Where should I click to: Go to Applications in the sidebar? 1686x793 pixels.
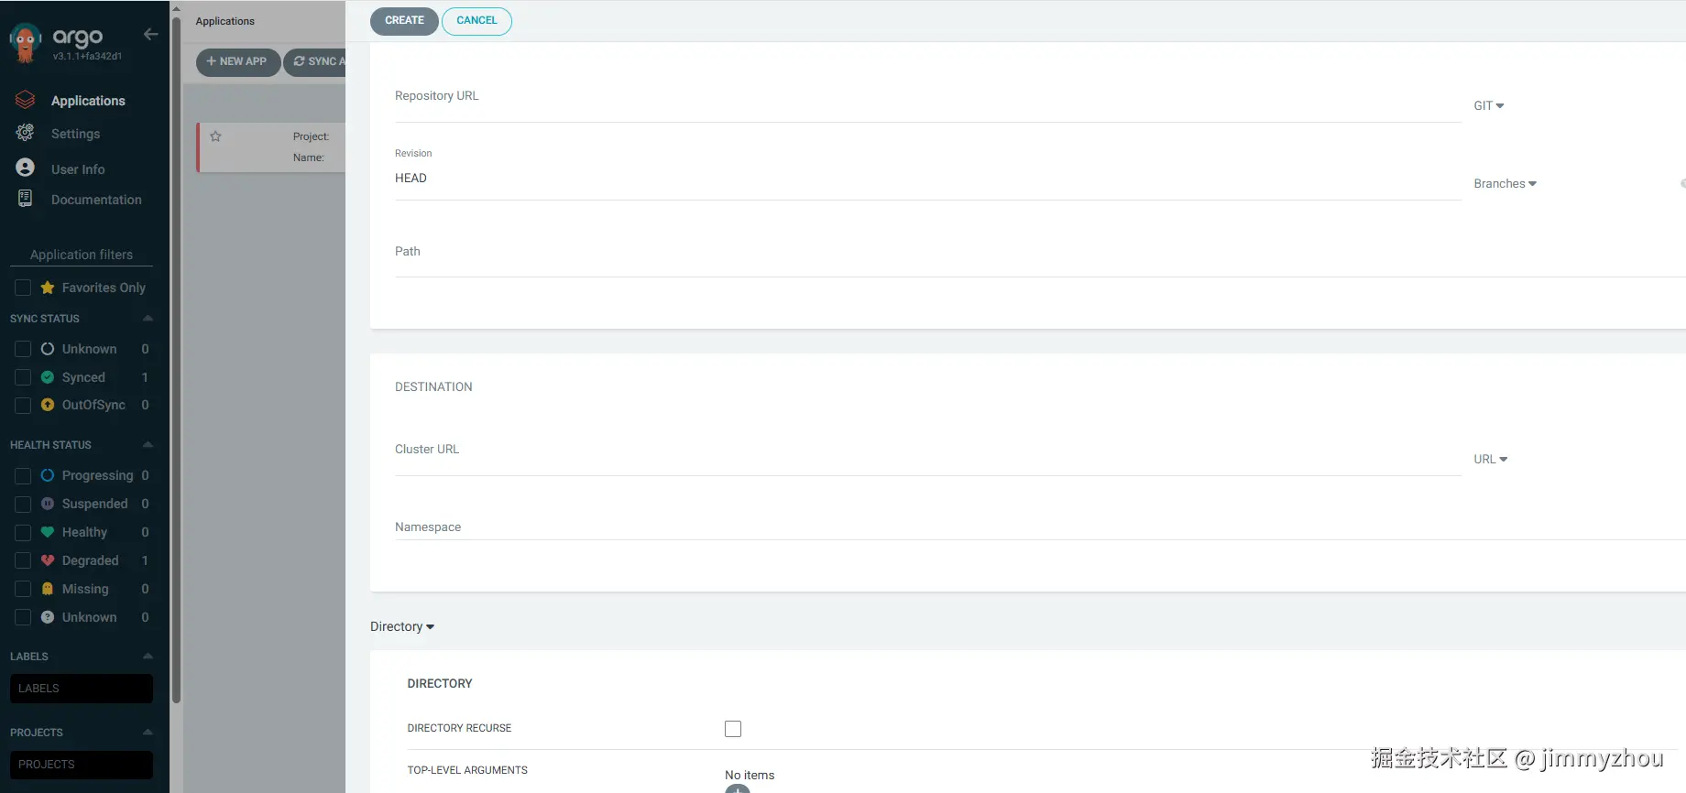tap(88, 101)
